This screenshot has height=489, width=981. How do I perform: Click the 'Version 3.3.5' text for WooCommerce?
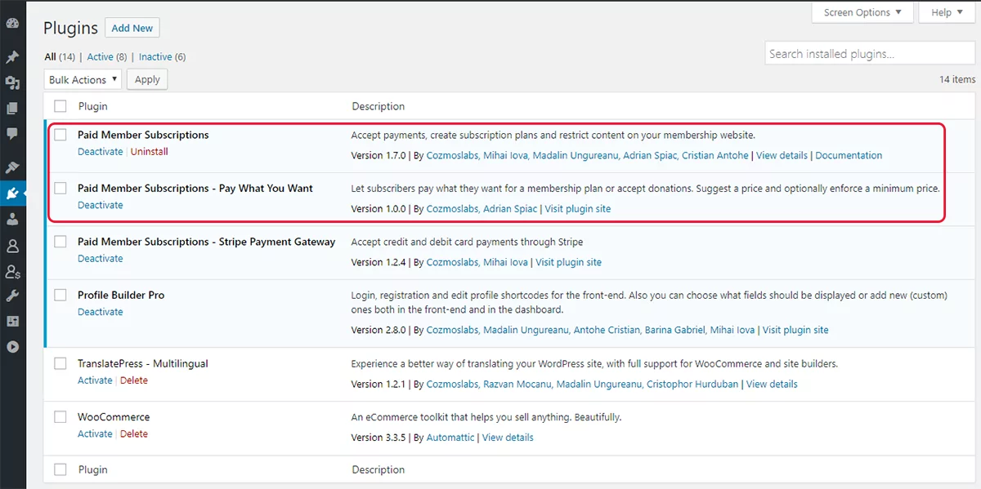(379, 438)
